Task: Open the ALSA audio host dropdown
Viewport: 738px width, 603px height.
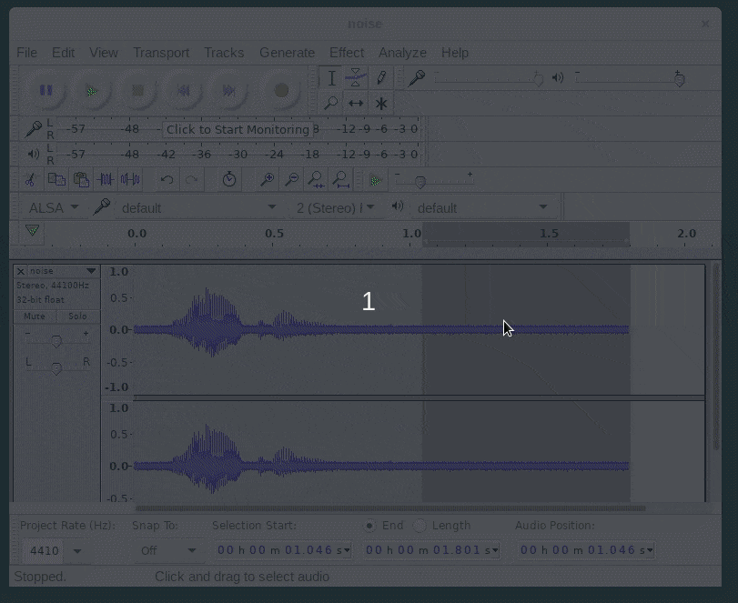Action: pyautogui.click(x=54, y=207)
